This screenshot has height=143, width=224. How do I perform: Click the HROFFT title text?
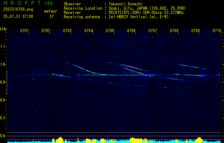(22, 3)
